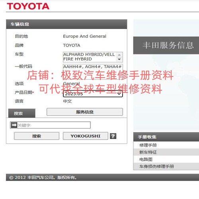Image resolution: width=199 pixels, height=199 pixels.
Task: Open 新车特征 in manual collection
Action: [x=166, y=152]
